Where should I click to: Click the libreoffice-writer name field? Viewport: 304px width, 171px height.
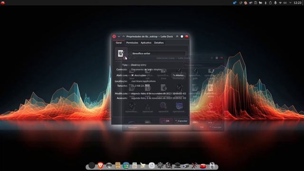(x=159, y=53)
